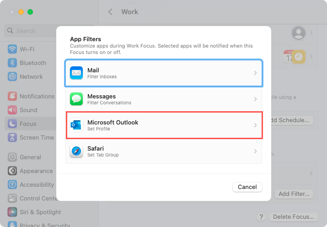The image size is (327, 227).
Task: Click the Work title in header
Action: [x=130, y=12]
